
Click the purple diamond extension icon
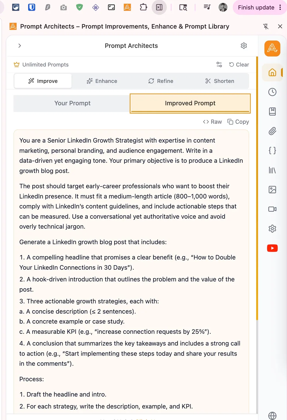[96, 7]
